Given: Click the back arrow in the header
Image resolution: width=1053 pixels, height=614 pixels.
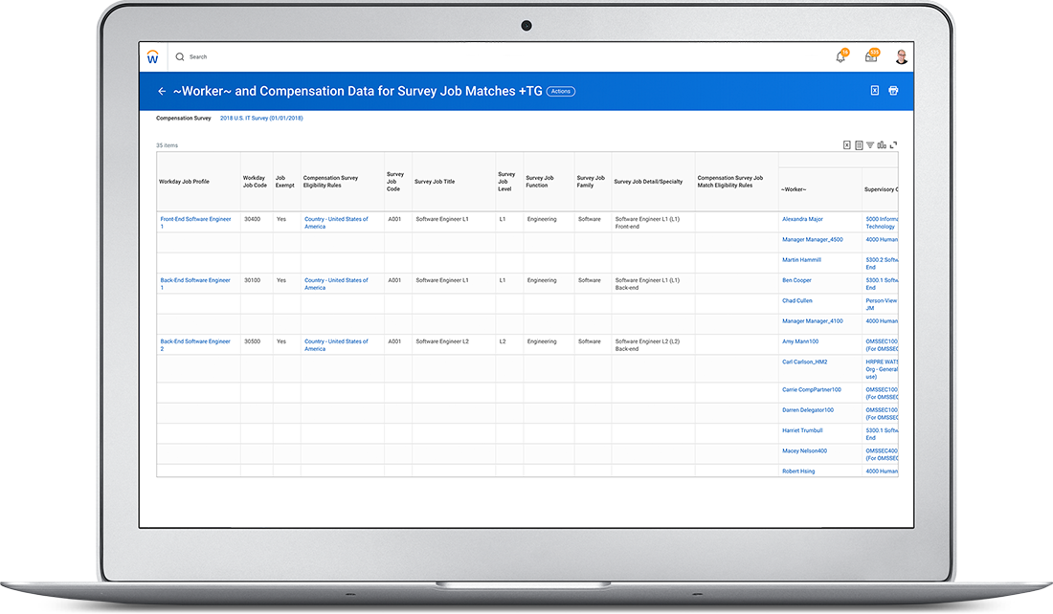Looking at the screenshot, I should [x=162, y=91].
